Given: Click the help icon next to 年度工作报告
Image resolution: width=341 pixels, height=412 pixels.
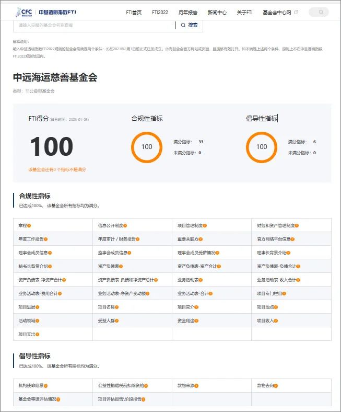Looking at the screenshot, I should (x=45, y=239).
